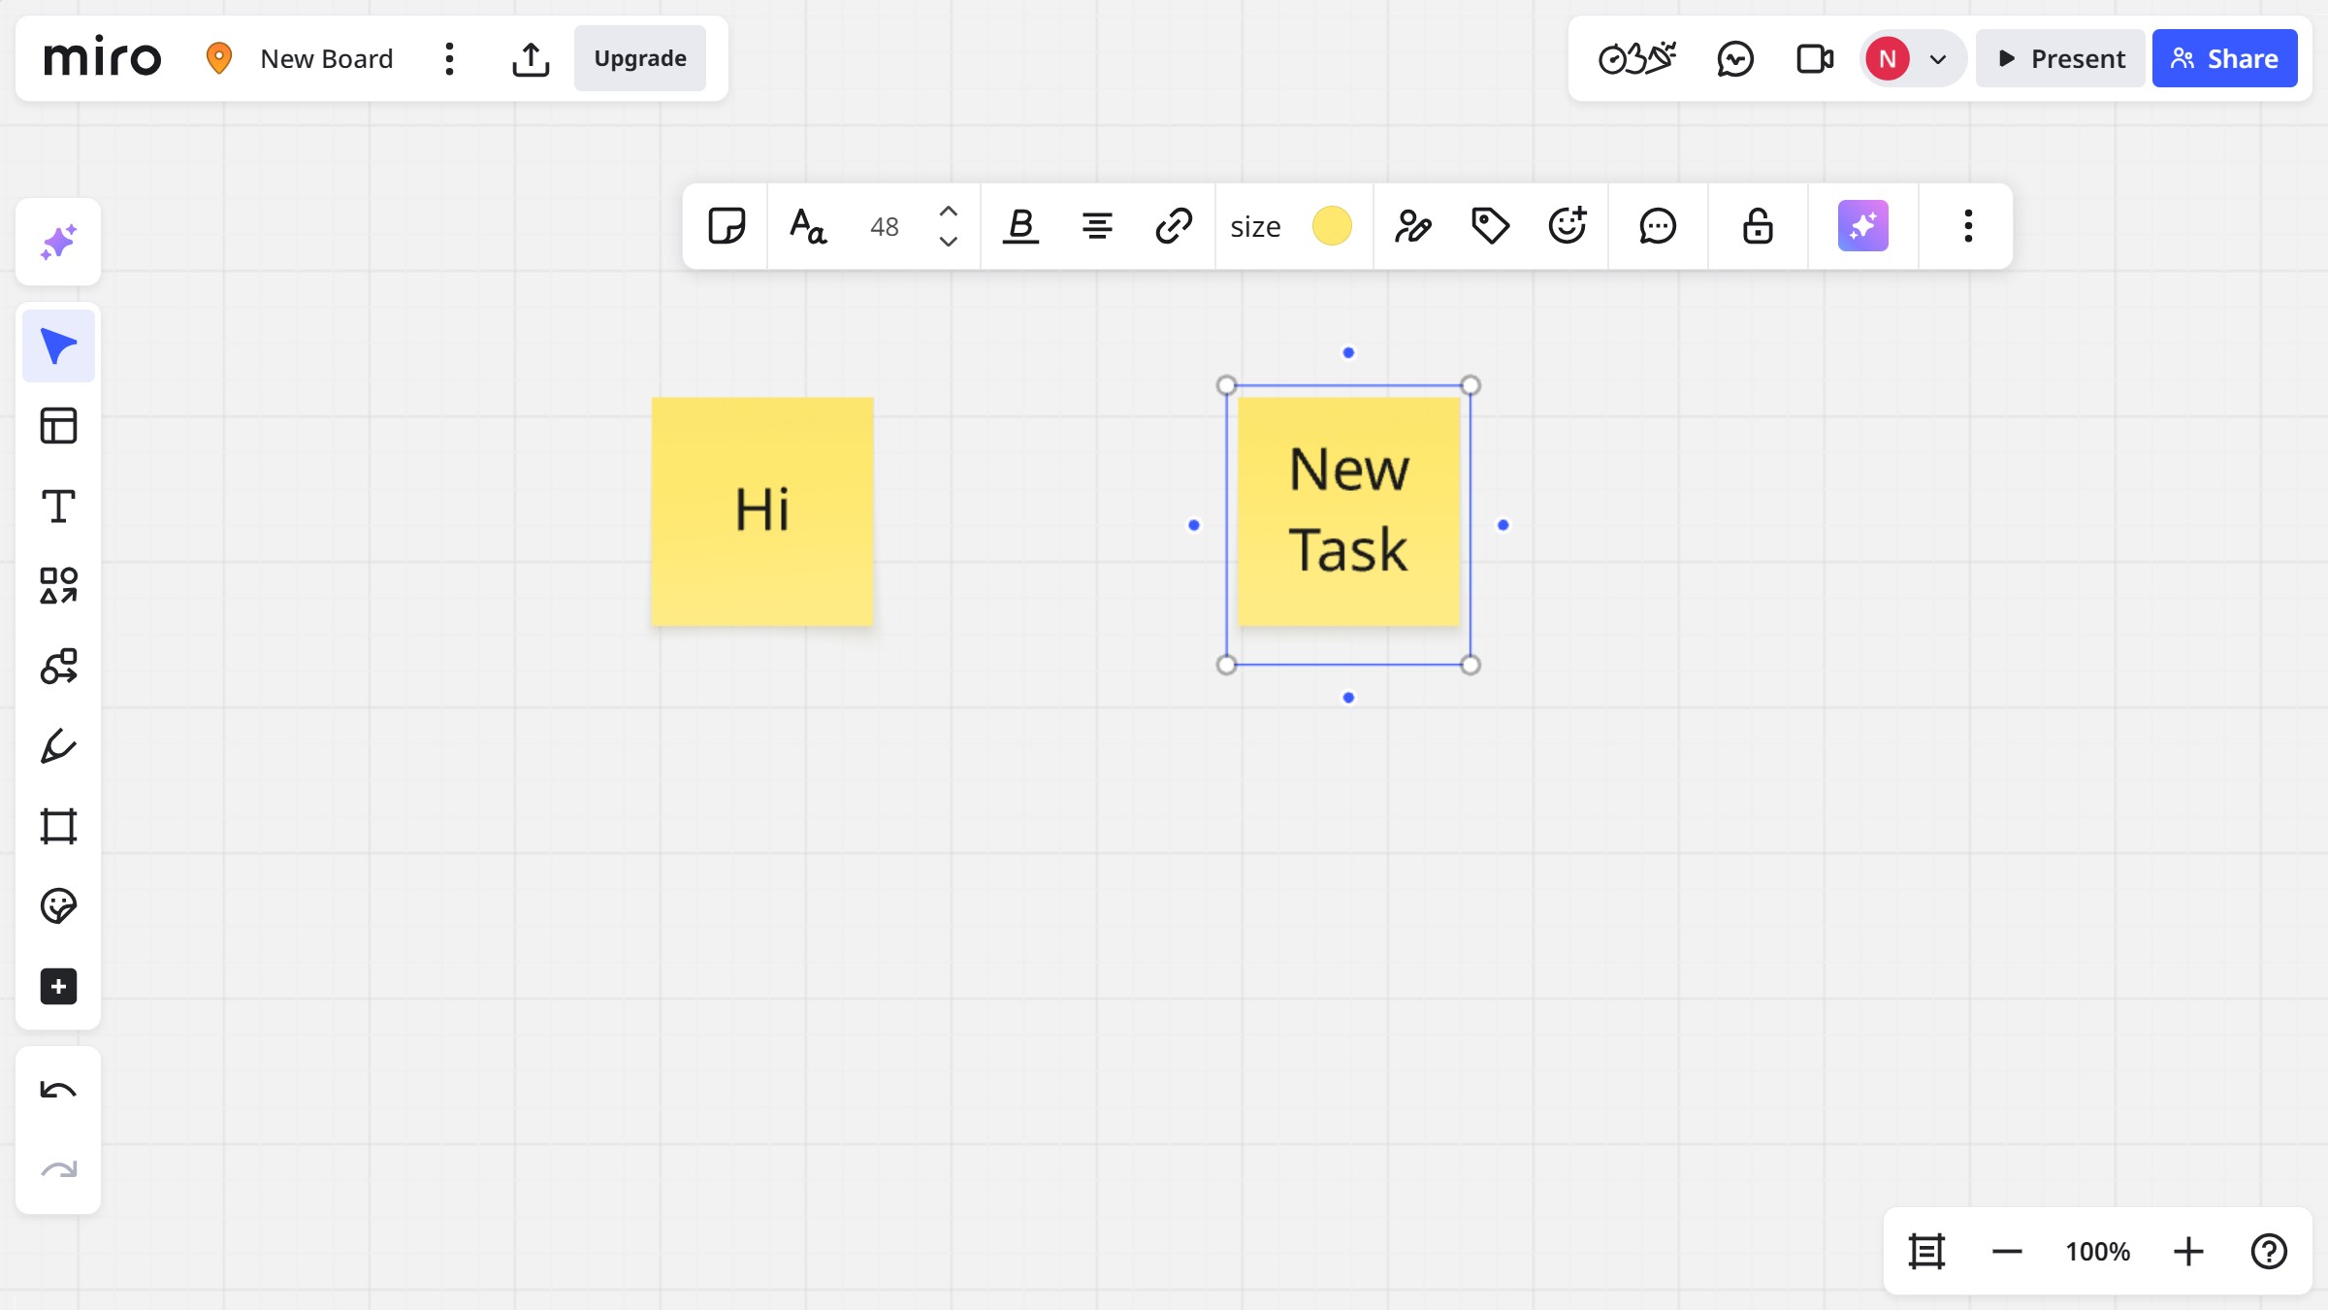Toggle the video call camera icon
Viewport: 2328px width, 1310px height.
point(1814,59)
